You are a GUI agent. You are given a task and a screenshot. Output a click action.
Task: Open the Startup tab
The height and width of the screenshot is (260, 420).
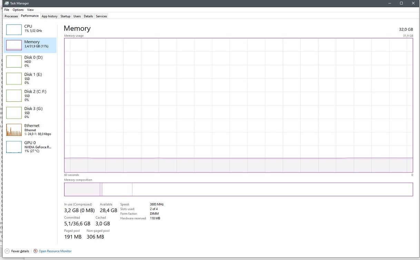pos(66,16)
